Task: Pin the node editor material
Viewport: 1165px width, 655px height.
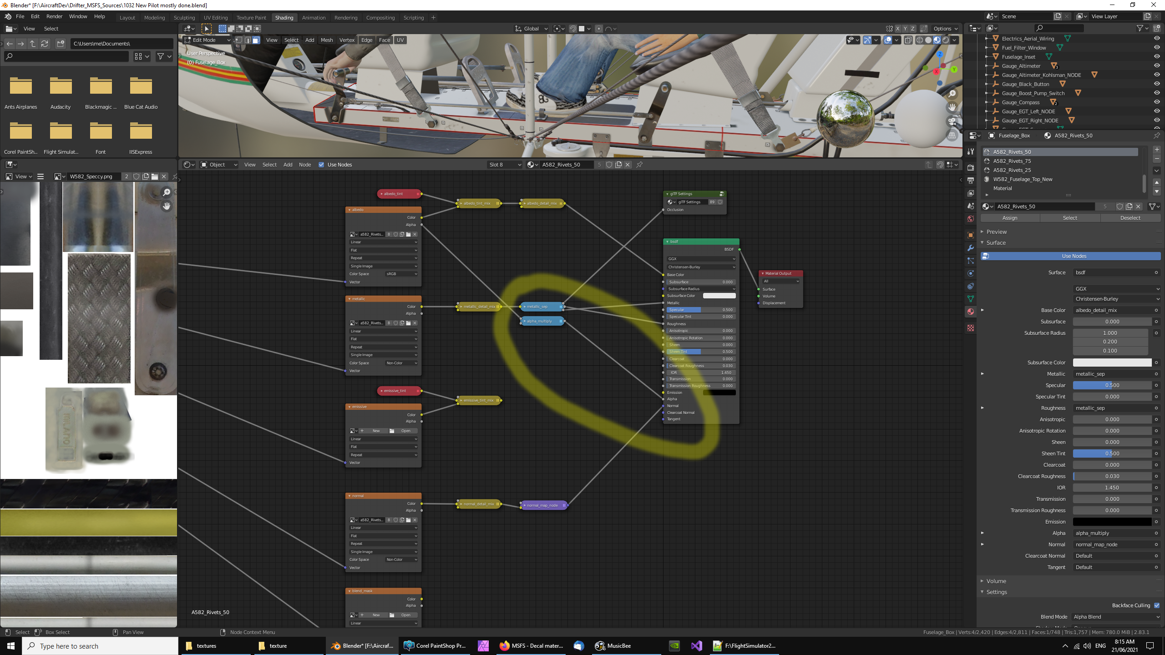Action: (x=639, y=165)
